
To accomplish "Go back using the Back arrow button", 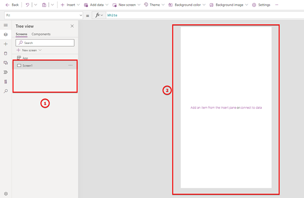I will point(12,5).
